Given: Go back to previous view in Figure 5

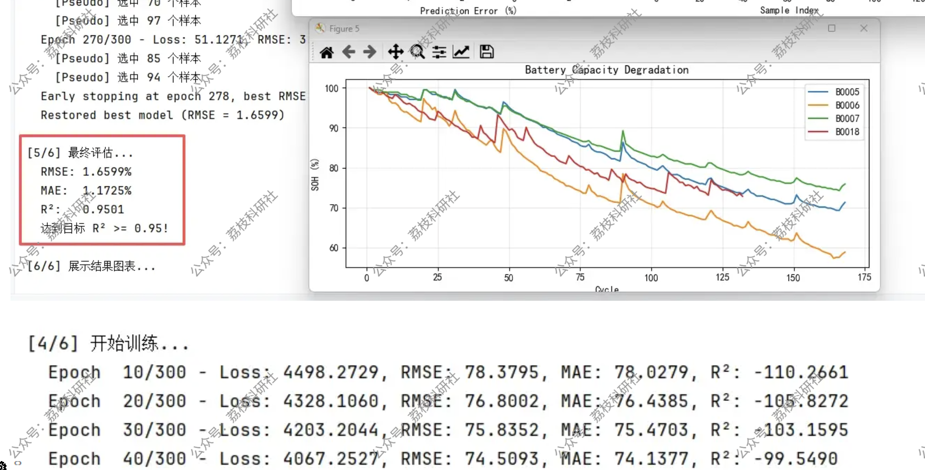Looking at the screenshot, I should 348,52.
